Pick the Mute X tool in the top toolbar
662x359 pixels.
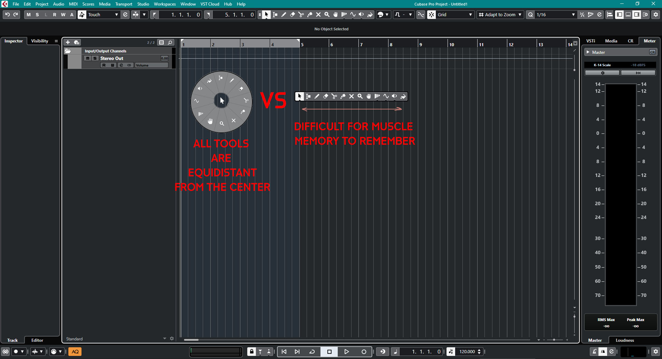coord(318,14)
